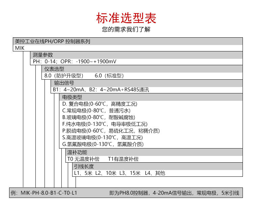Choose the 8.0 (防护升级型) option
The height and width of the screenshot is (208, 253).
[x=64, y=76]
